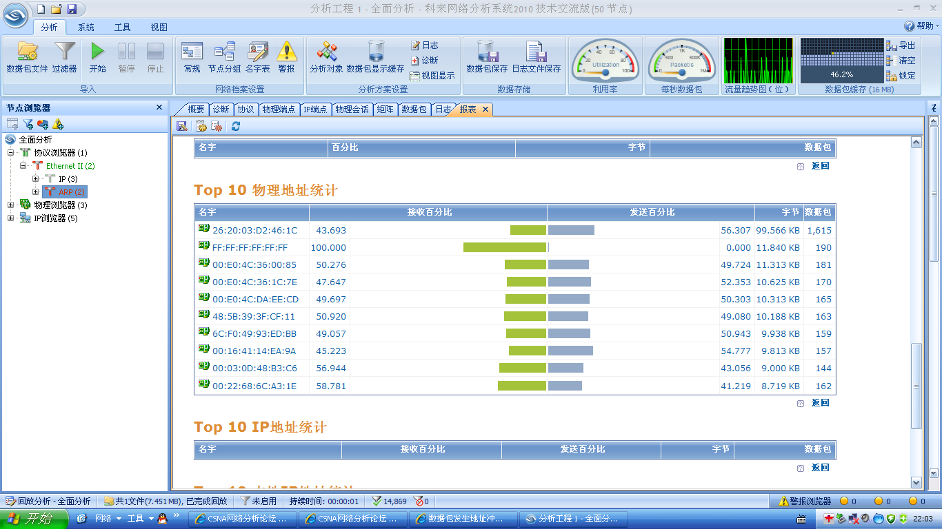Click the 返回 link below physical address table
942x529 pixels.
click(820, 403)
